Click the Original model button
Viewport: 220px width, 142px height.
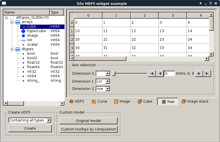point(88,121)
